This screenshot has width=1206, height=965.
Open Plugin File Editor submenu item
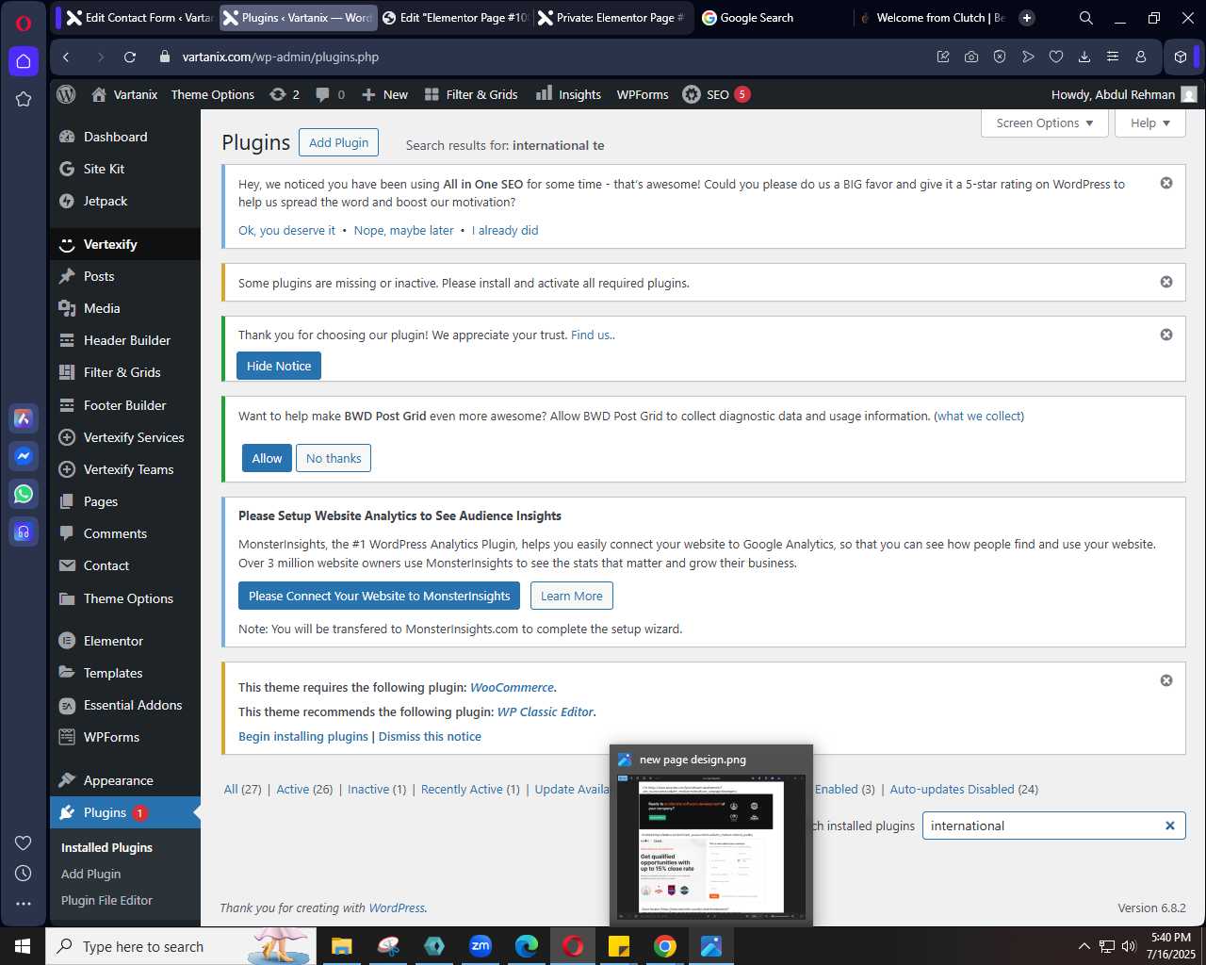tap(106, 900)
